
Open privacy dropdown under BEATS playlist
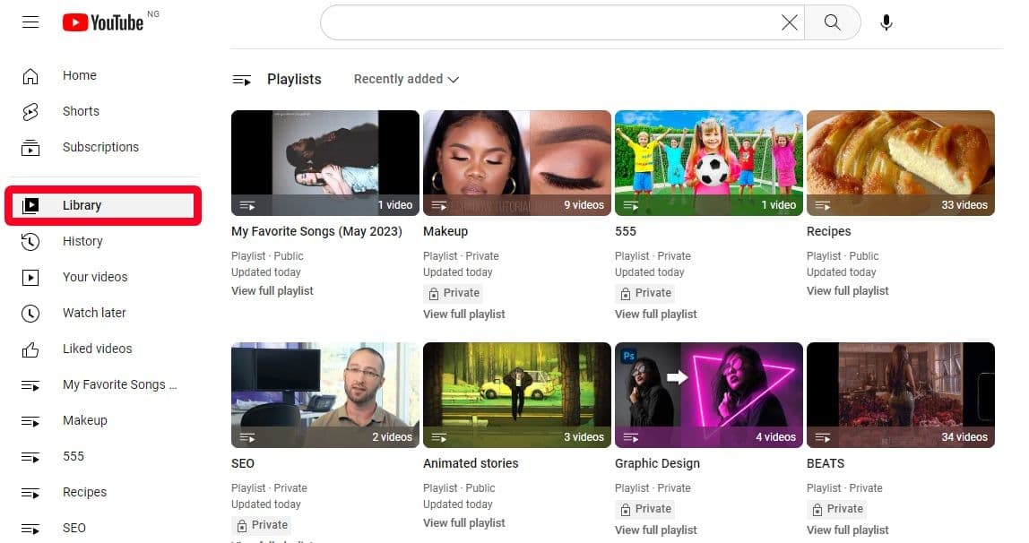(838, 509)
